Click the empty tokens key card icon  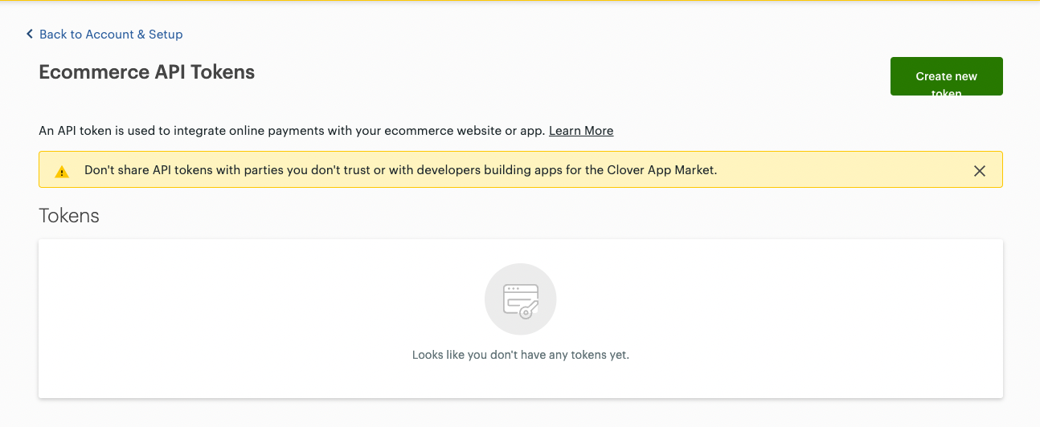(x=520, y=299)
